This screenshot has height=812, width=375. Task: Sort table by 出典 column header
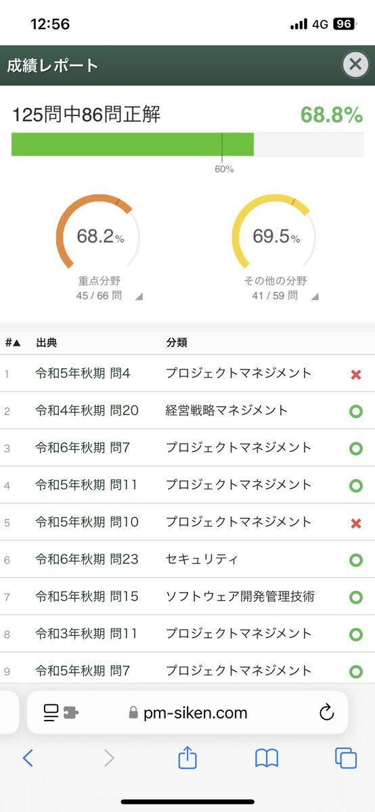[46, 342]
